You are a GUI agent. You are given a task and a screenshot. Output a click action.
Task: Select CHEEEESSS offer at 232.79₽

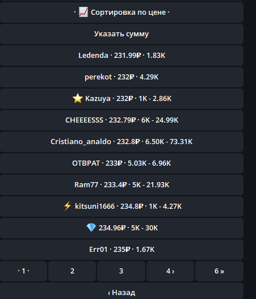tap(121, 120)
